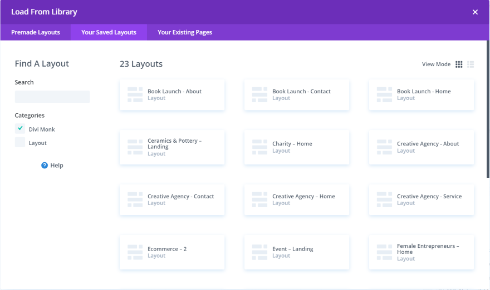Screen dimensions: 490x290
Task: Switch to list view mode icon
Action: [x=471, y=64]
